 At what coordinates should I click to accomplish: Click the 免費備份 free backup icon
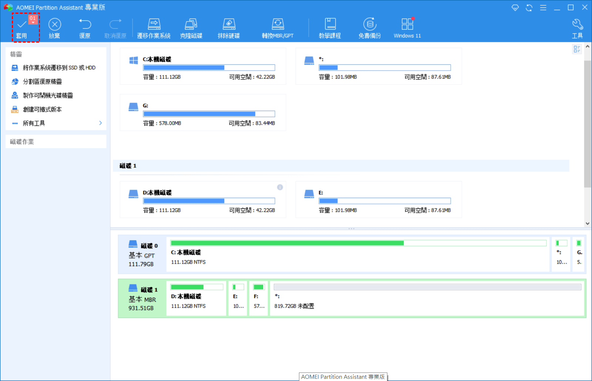click(x=370, y=24)
